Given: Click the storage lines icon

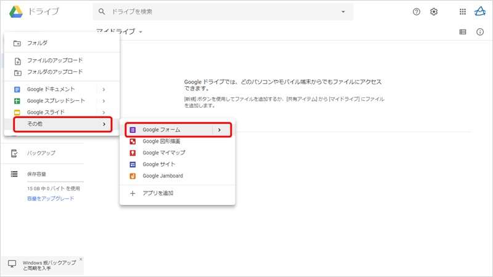Looking at the screenshot, I should tap(14, 174).
